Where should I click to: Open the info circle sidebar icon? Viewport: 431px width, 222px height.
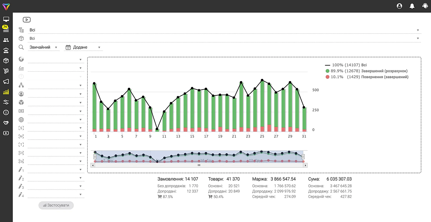pyautogui.click(x=6, y=112)
